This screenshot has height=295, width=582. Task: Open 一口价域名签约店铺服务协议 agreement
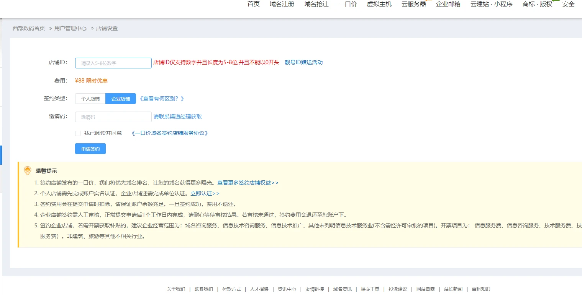click(169, 133)
